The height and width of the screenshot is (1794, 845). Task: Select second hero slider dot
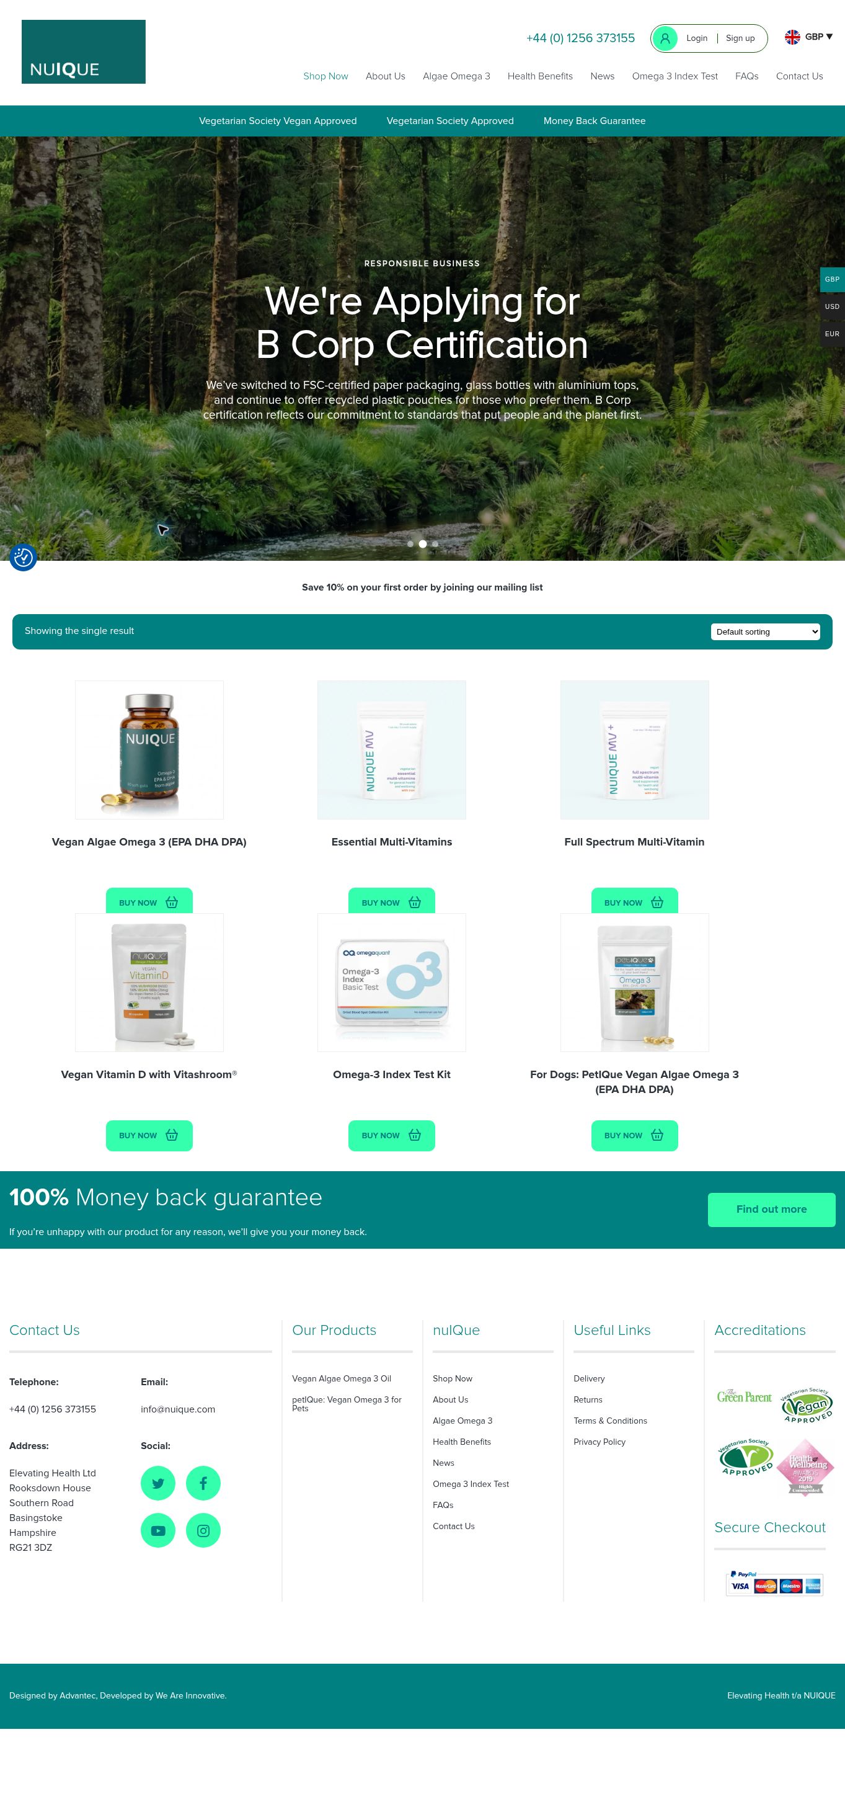coord(423,544)
